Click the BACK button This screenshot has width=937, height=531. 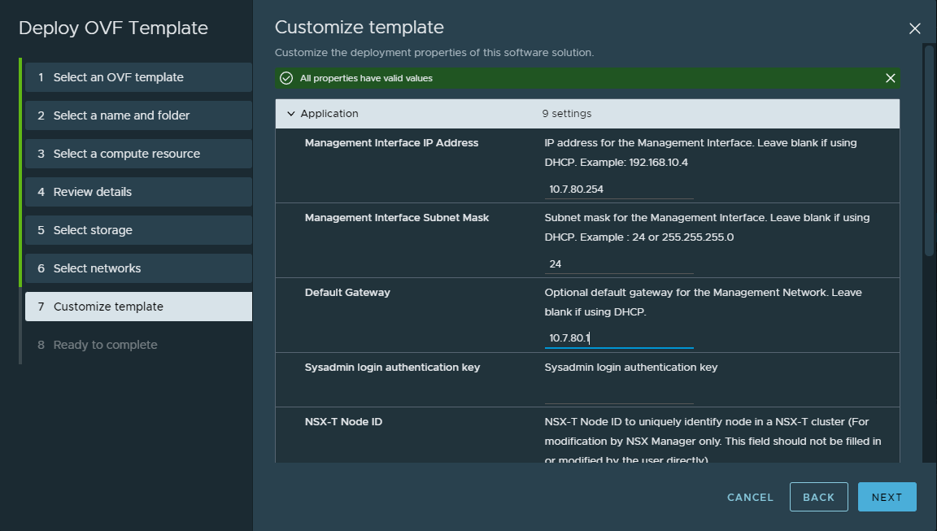(x=818, y=497)
